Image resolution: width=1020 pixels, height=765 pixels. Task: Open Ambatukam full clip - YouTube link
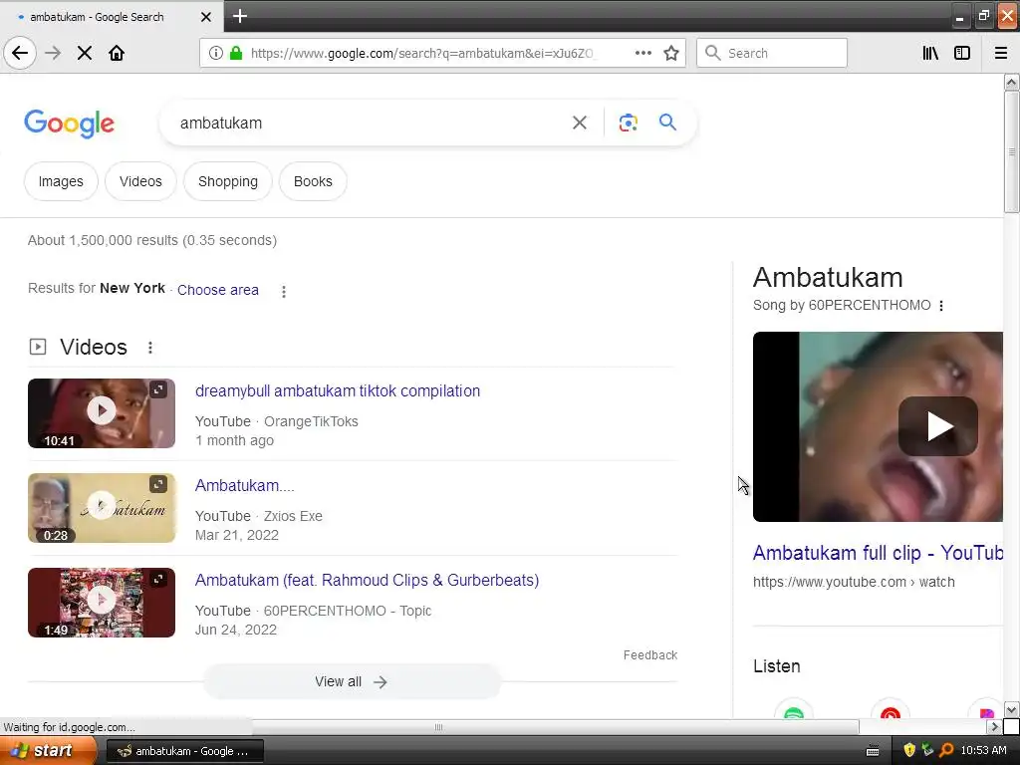coord(879,553)
